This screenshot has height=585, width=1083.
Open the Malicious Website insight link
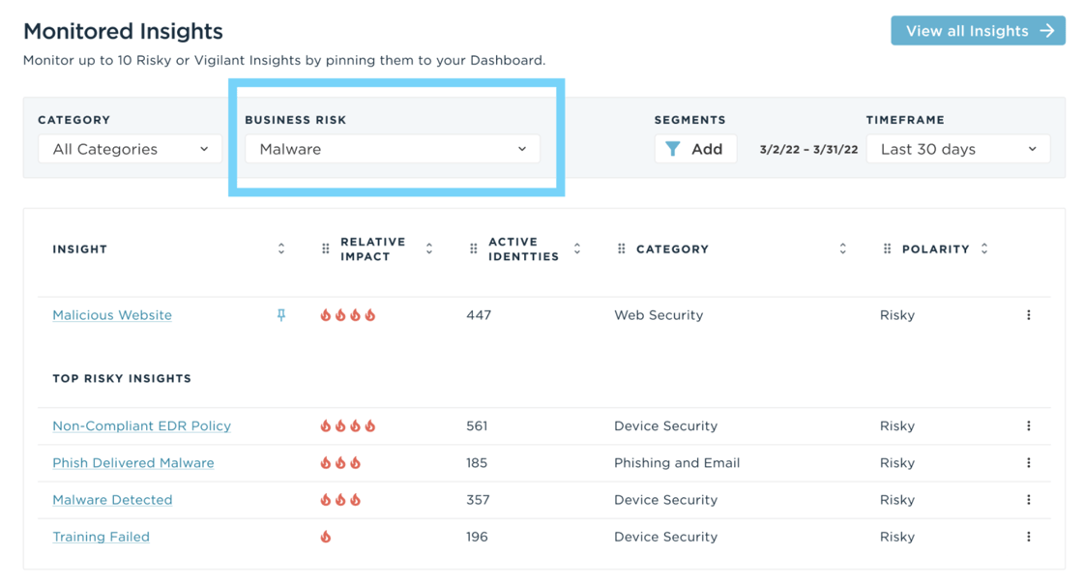click(112, 315)
